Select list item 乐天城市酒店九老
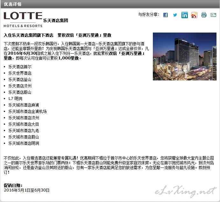 click(x=24, y=131)
